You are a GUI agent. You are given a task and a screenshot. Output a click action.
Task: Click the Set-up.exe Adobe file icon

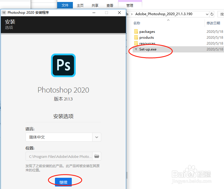click(x=136, y=49)
